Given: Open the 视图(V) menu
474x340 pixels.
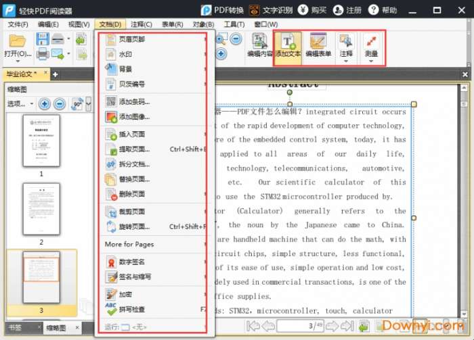Looking at the screenshot, I should pyautogui.click(x=79, y=24).
